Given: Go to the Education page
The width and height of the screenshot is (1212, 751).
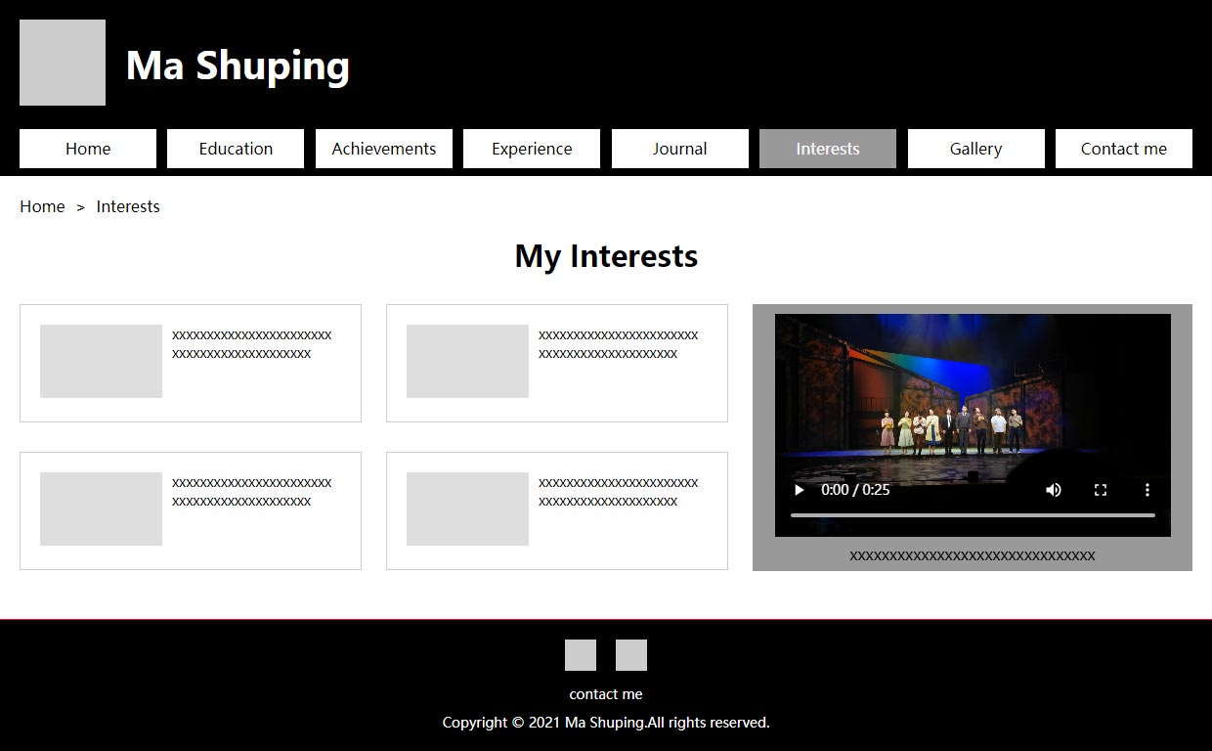Looking at the screenshot, I should pyautogui.click(x=236, y=149).
